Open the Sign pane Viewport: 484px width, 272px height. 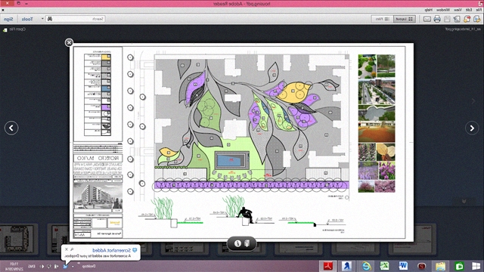[8, 19]
